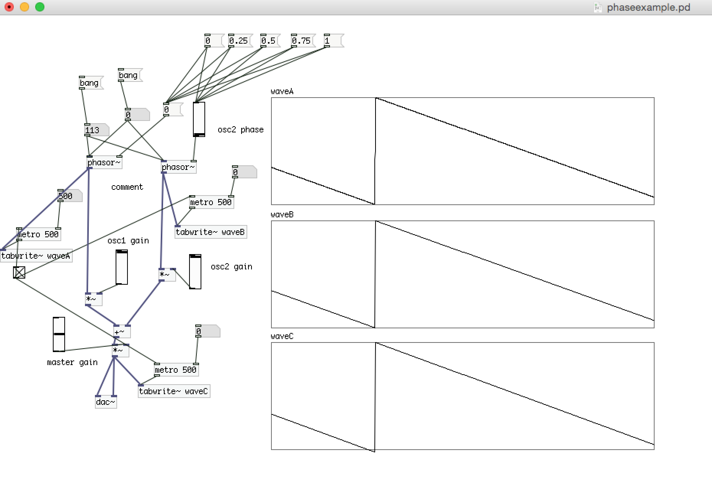The image size is (712, 486).
Task: Toggle the X checkbox below tabwrite~ waveA
Action: (x=18, y=273)
